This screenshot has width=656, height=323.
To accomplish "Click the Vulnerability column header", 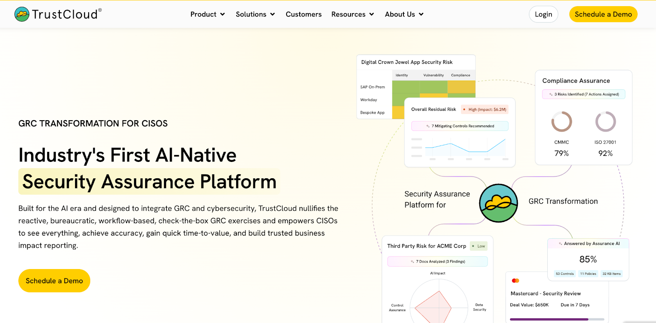I will pyautogui.click(x=433, y=75).
